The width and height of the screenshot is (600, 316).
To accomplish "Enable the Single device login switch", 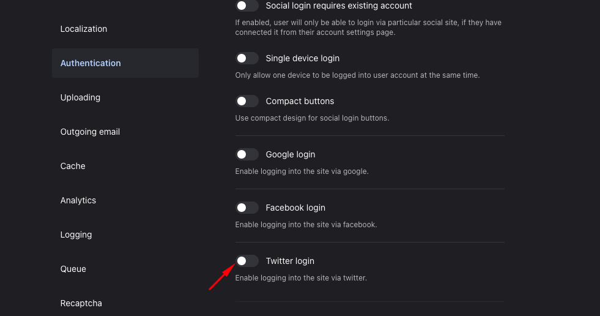I will pos(247,58).
